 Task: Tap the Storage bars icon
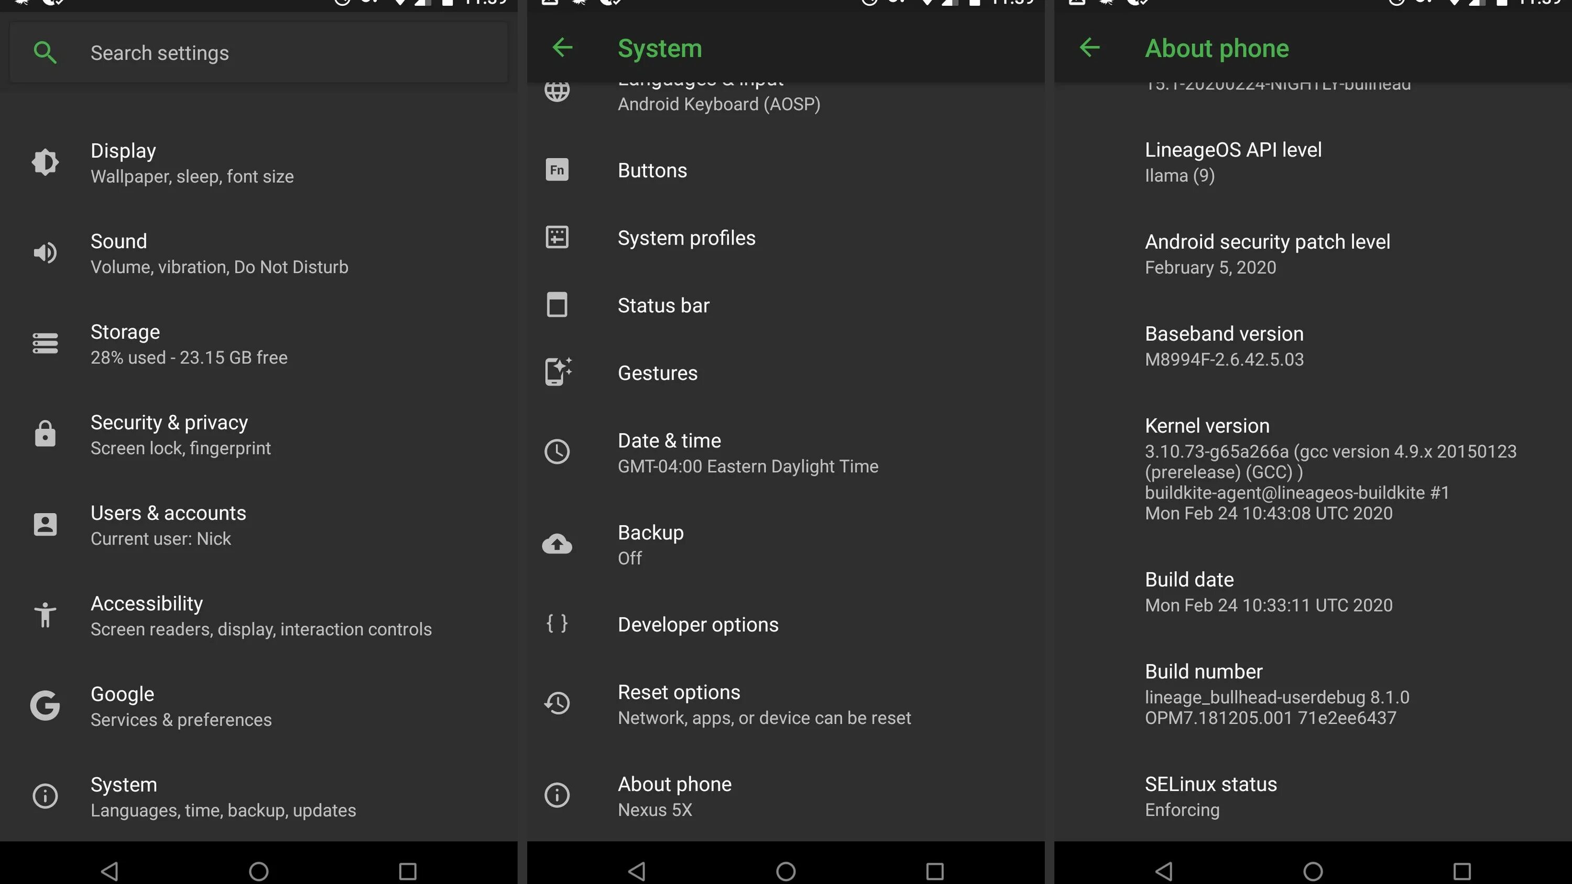[45, 344]
